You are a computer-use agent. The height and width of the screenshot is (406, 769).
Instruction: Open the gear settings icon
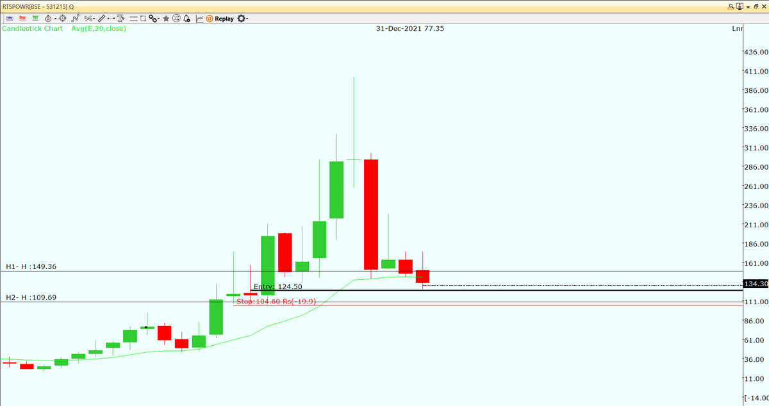[241, 19]
